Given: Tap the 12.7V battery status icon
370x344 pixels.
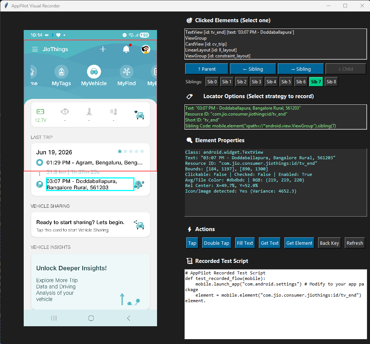Looking at the screenshot, I should click(40, 111).
